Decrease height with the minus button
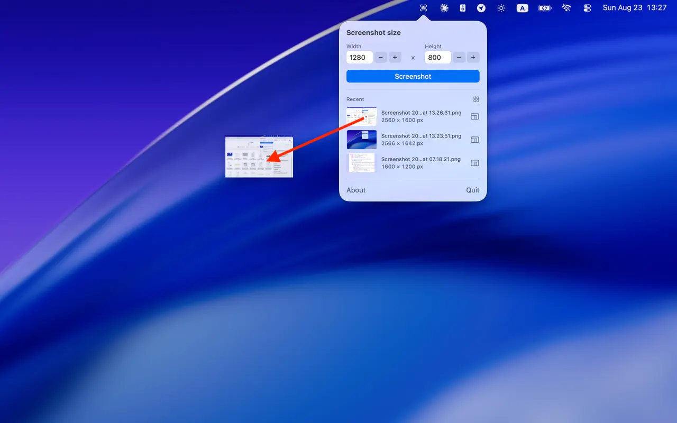 click(x=459, y=57)
